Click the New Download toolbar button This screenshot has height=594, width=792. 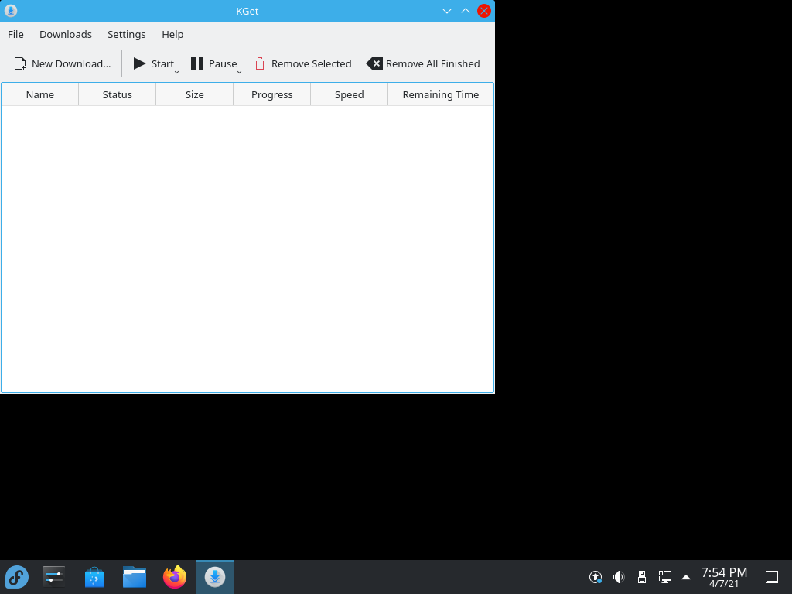(63, 63)
